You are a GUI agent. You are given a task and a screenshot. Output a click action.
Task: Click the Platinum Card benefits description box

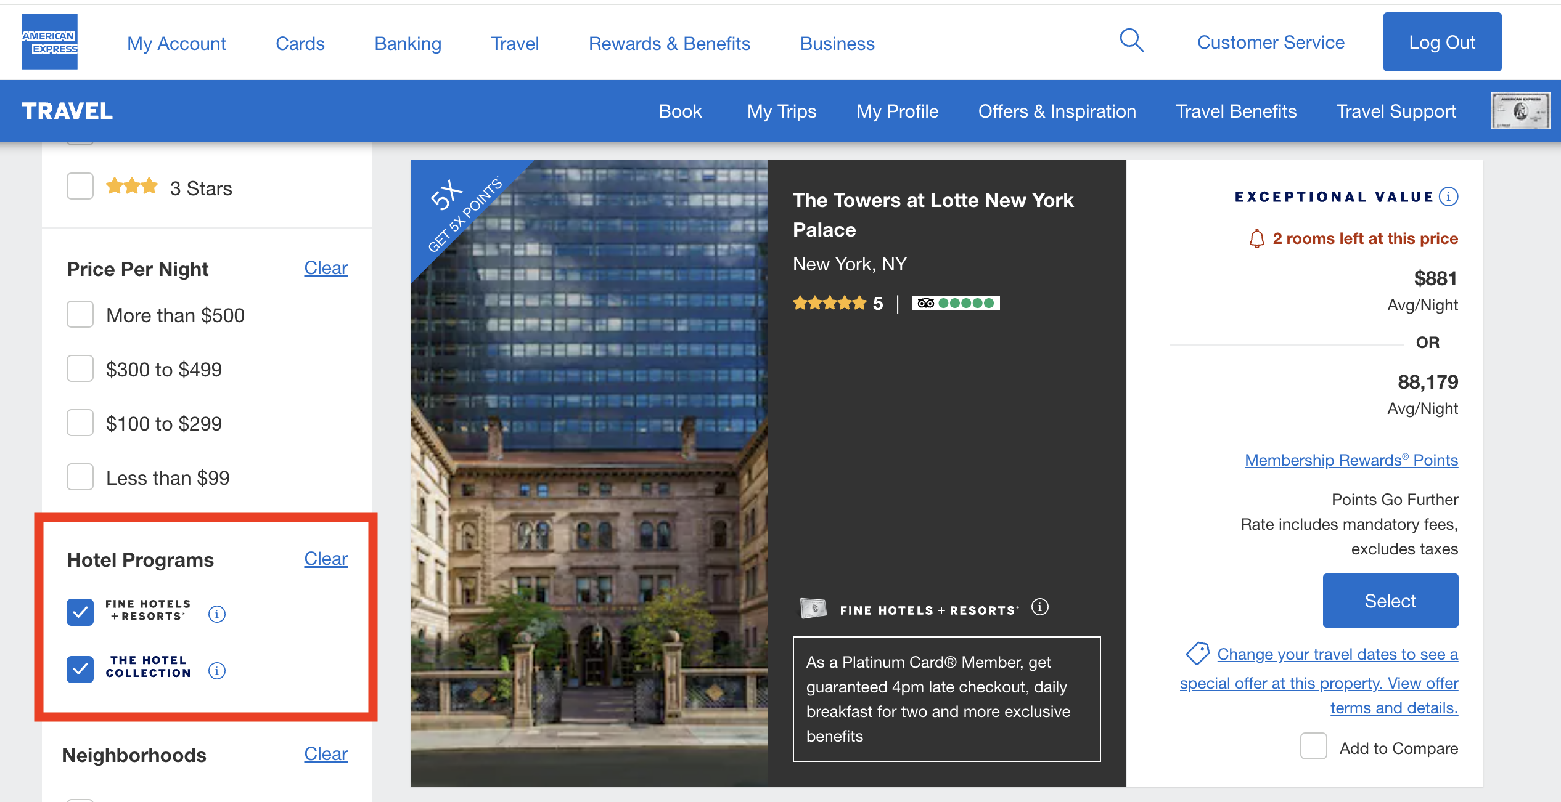946,699
